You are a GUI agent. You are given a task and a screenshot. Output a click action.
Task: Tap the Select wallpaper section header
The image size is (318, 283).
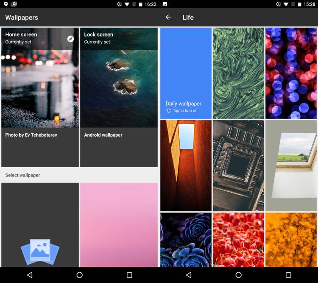click(x=22, y=175)
